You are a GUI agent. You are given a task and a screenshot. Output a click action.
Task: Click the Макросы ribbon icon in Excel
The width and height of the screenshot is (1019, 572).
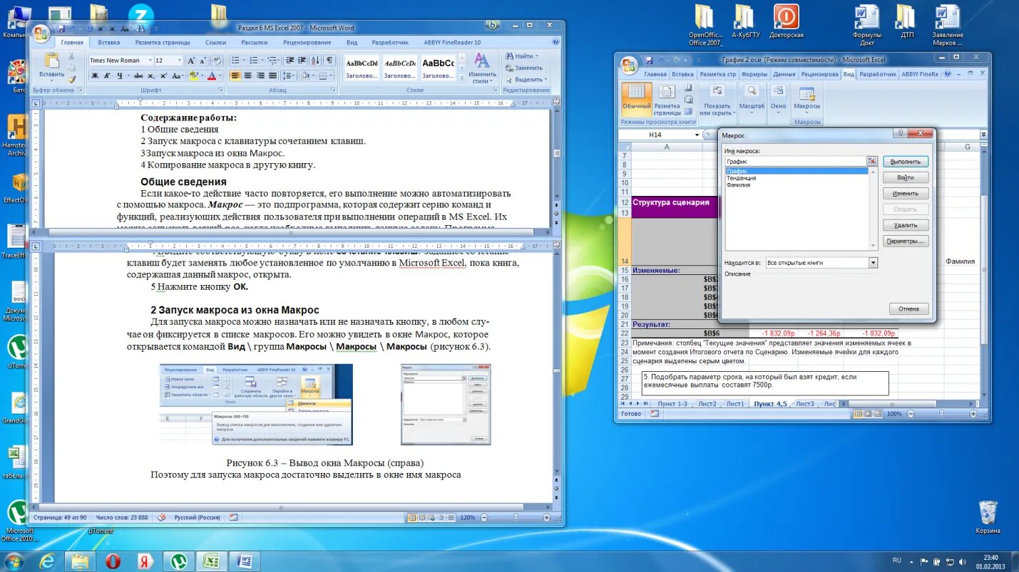[x=807, y=94]
